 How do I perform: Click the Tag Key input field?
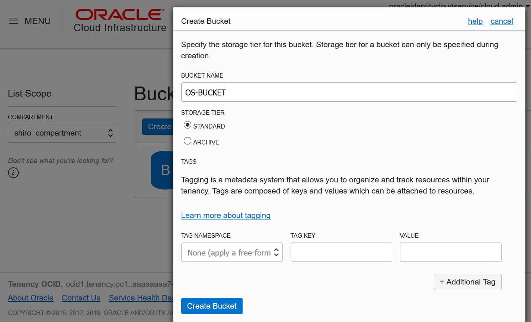point(341,252)
